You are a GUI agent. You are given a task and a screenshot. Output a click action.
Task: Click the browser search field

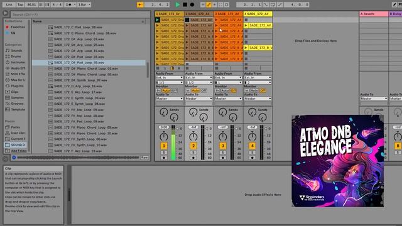pos(80,14)
